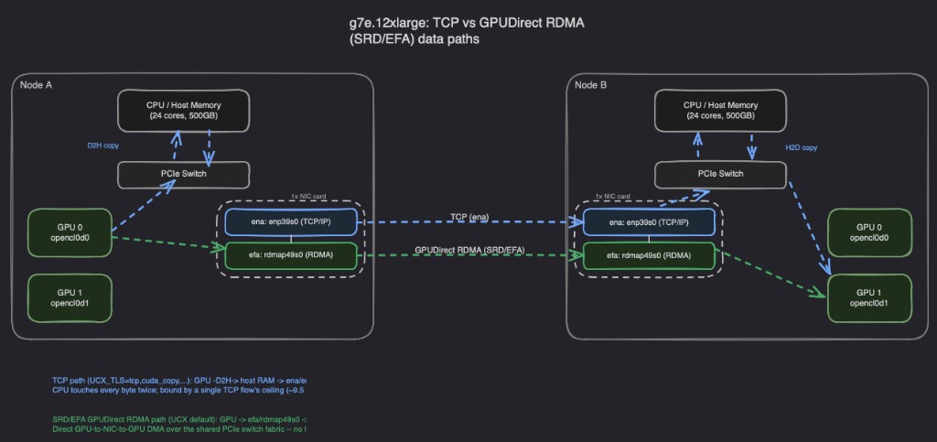Image resolution: width=937 pixels, height=442 pixels.
Task: Click the GPU 1 opencl0d1 box in Node B
Action: [x=869, y=298]
